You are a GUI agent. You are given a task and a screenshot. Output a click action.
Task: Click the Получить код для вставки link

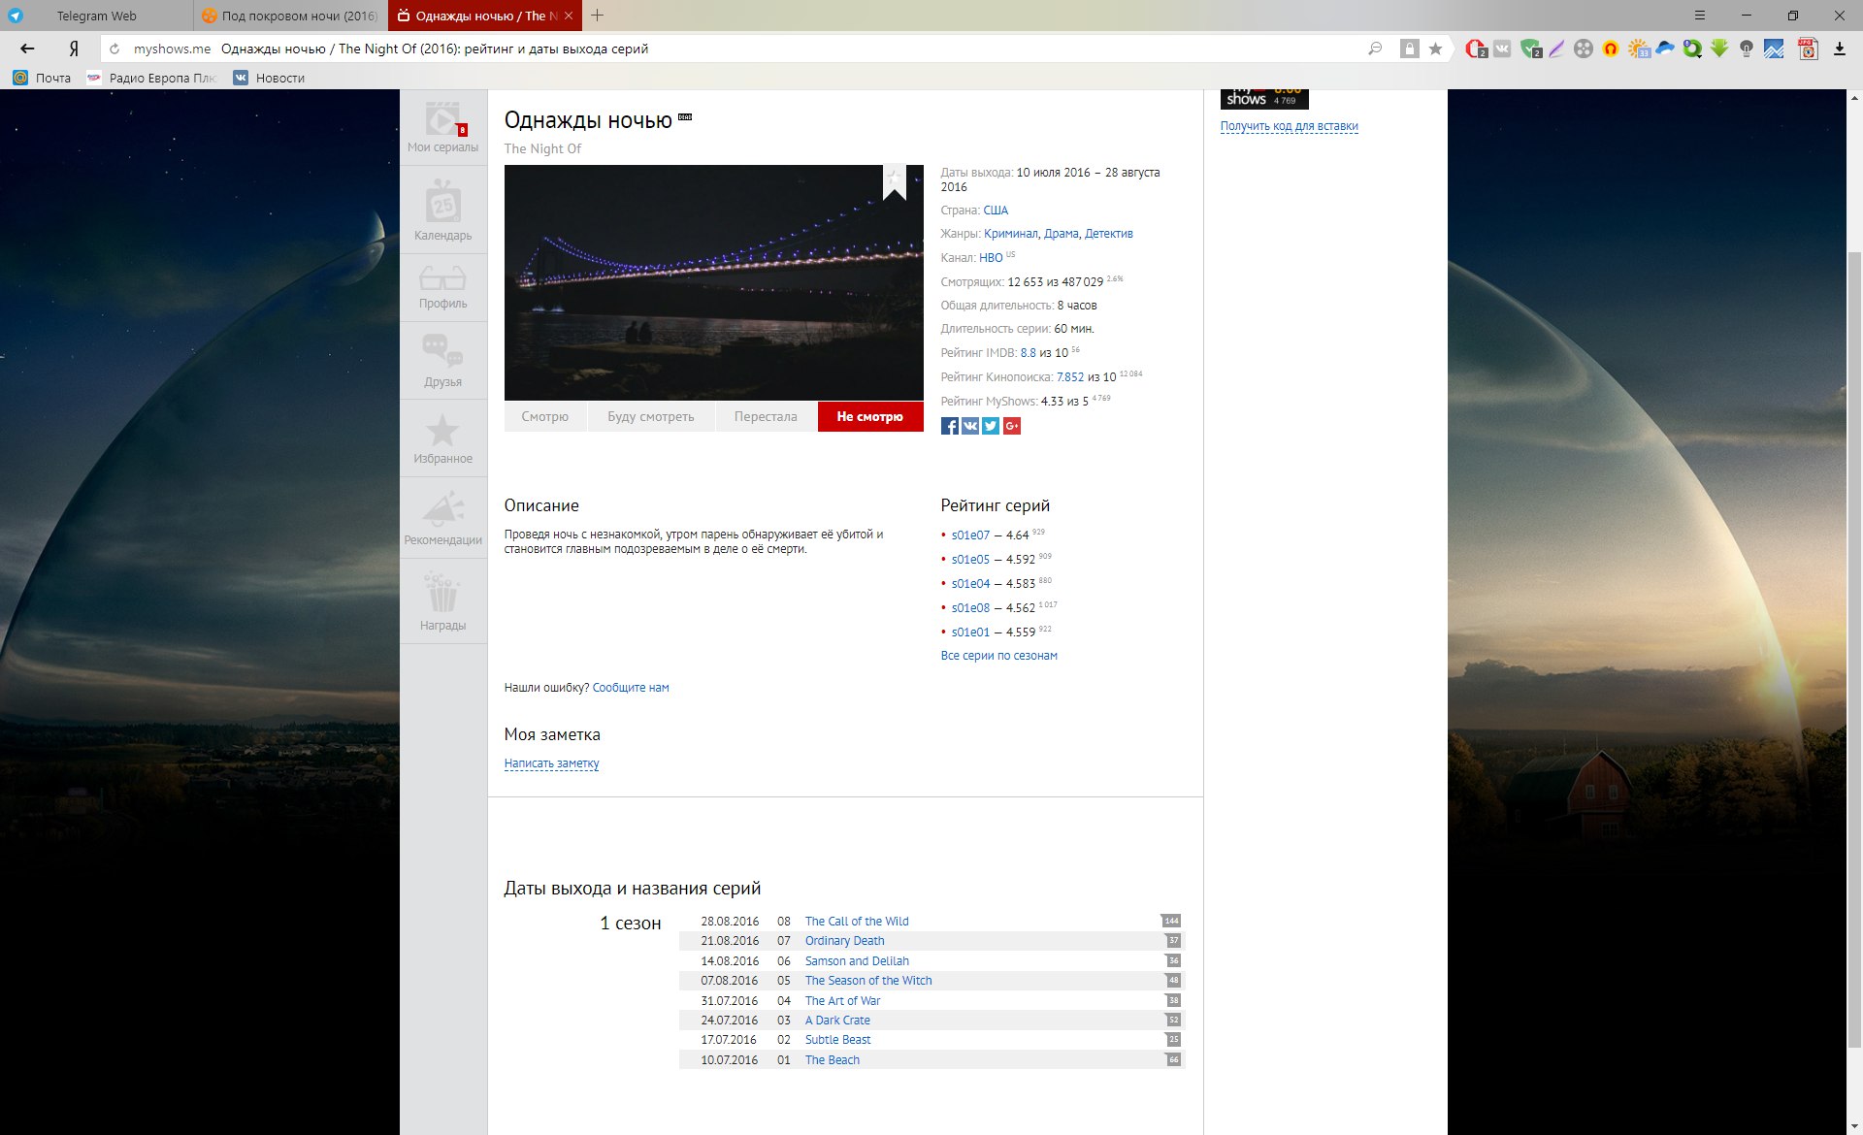tap(1289, 126)
